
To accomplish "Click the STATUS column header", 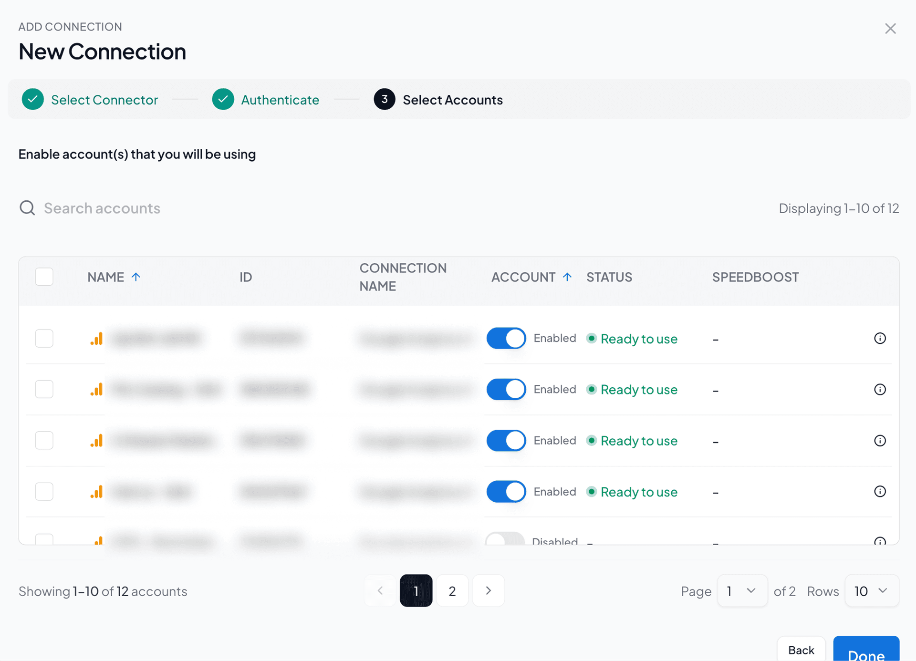I will [609, 277].
